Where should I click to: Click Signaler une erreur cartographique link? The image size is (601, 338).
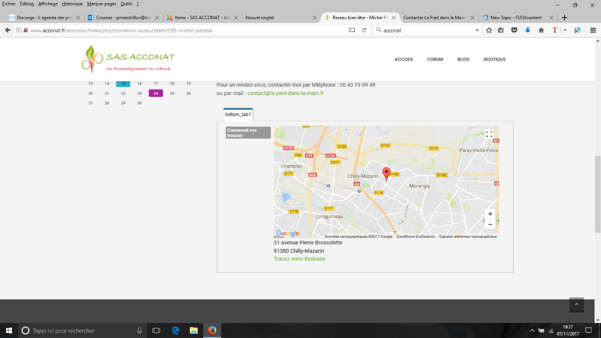(468, 236)
